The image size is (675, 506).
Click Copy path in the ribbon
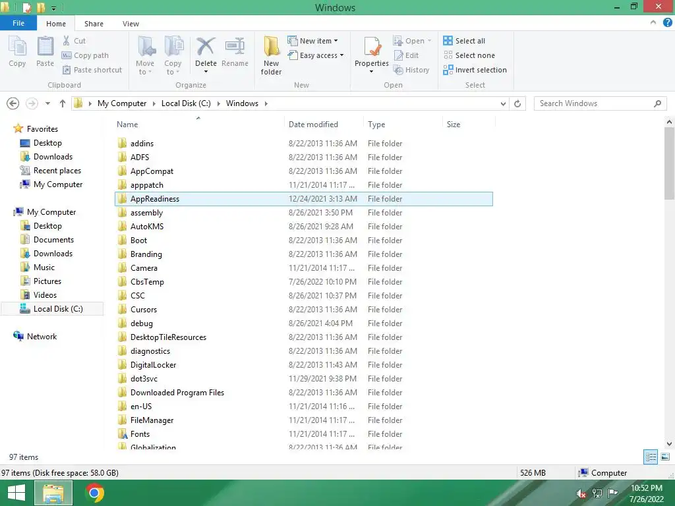tap(85, 55)
